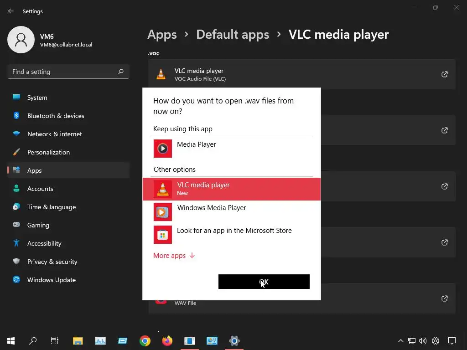Switch to Settings gear app in the taskbar

234,340
